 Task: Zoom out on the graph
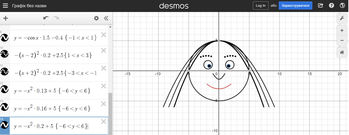(342, 41)
